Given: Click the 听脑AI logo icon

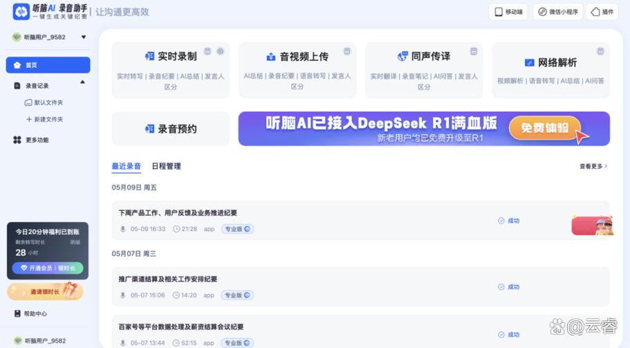Looking at the screenshot, I should point(21,11).
